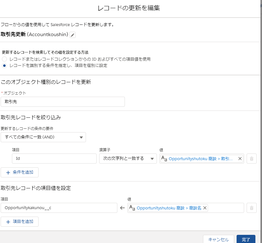The image size is (262, 243).
Task: Remove the 商談名 value pill with its X
Action: point(205,208)
